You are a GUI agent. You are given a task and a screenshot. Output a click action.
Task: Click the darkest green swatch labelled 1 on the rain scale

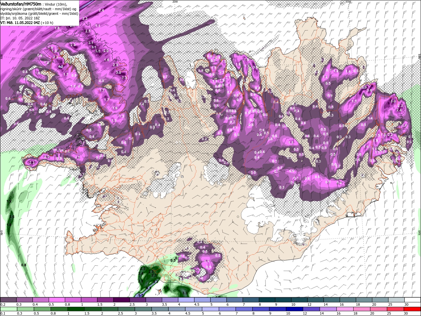click(x=76, y=309)
